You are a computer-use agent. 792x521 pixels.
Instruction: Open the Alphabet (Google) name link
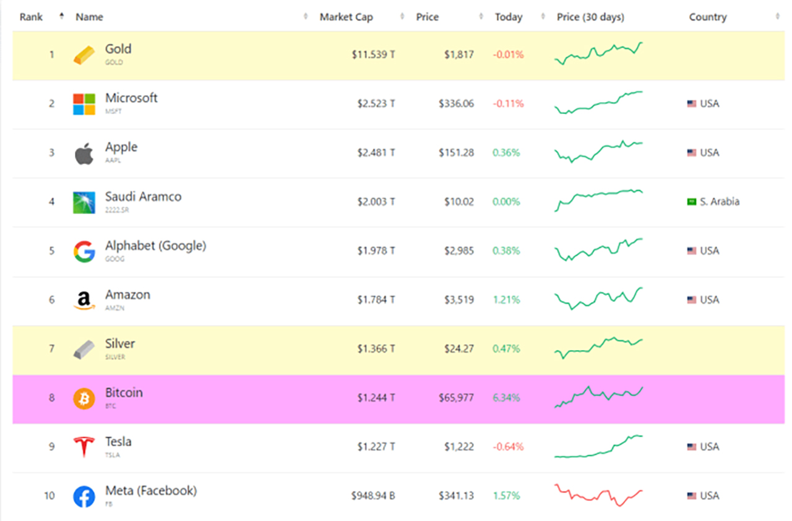(155, 246)
